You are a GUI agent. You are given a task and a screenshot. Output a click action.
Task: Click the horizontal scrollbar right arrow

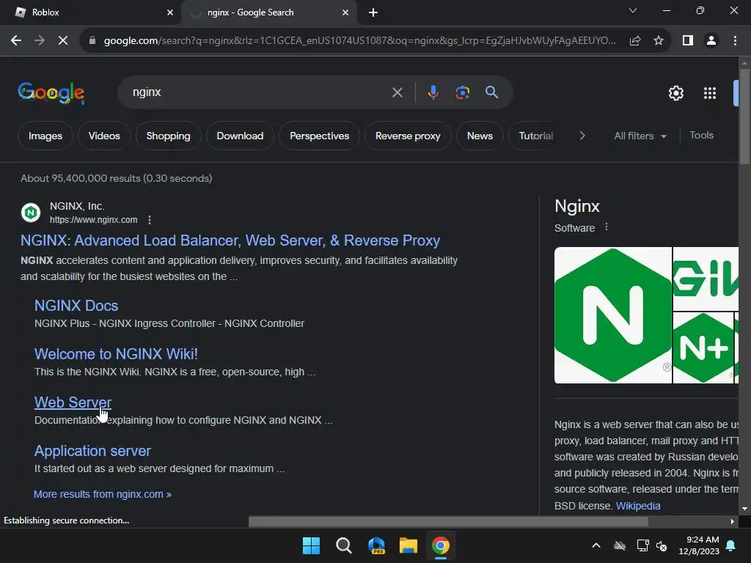pyautogui.click(x=733, y=521)
